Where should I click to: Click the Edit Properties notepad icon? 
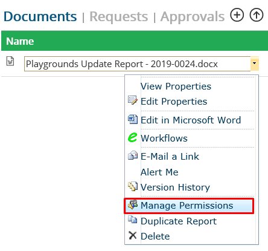(133, 100)
